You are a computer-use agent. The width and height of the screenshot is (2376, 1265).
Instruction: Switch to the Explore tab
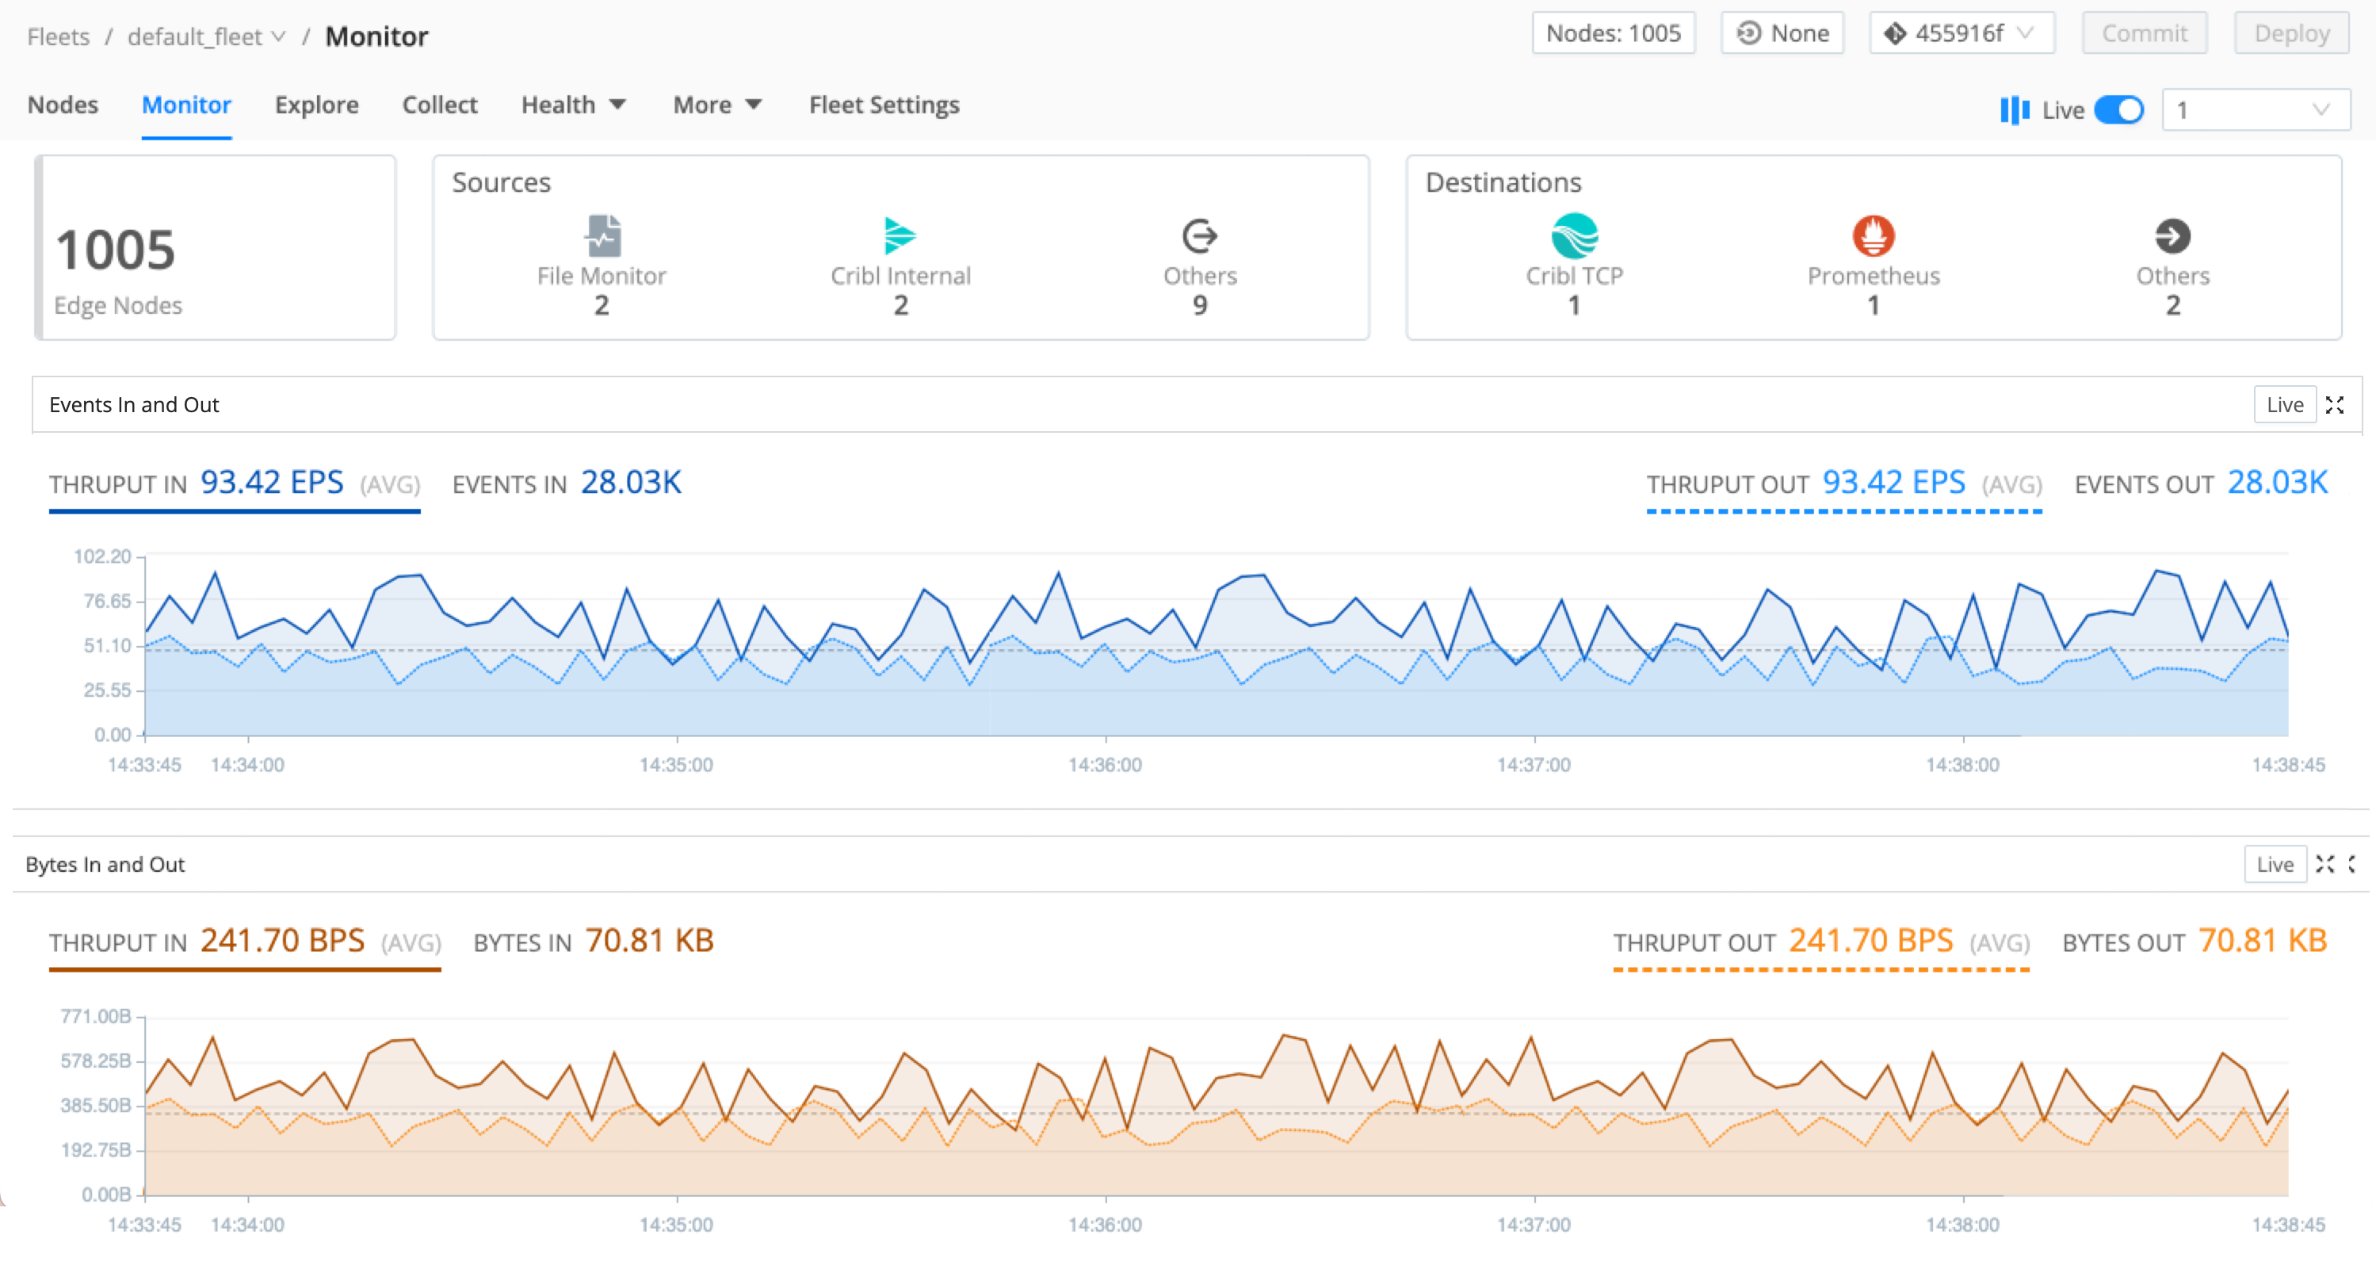(316, 105)
